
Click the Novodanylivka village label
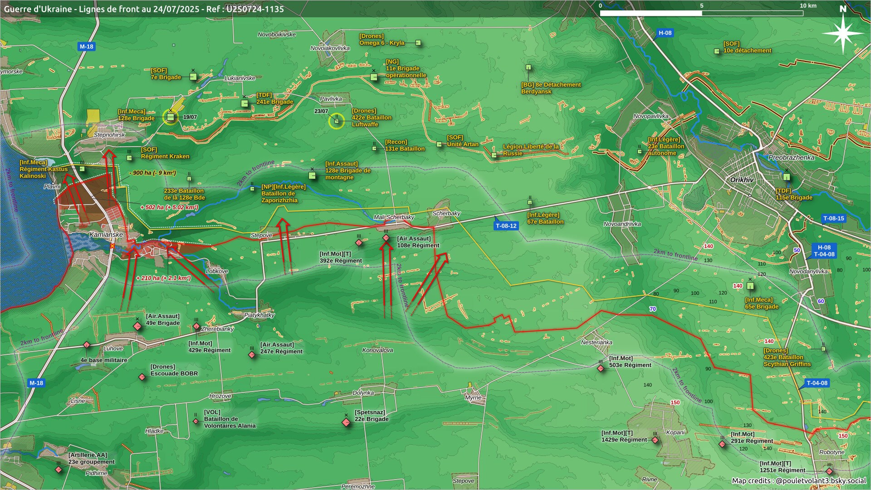(x=808, y=272)
